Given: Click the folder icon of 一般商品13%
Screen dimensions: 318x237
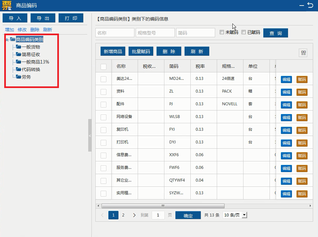Looking at the screenshot, I should (x=19, y=62).
